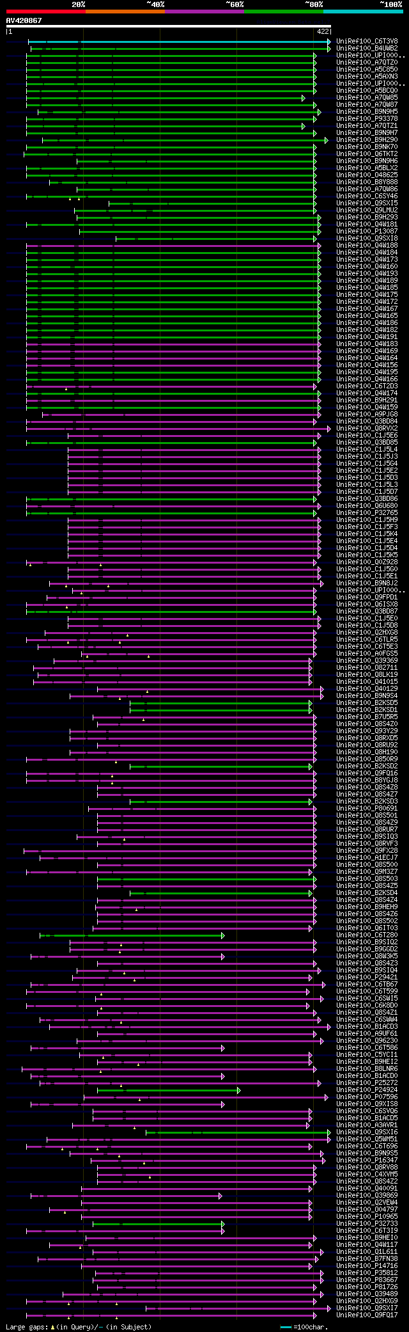Viewport: 409px width, 1332px height.
Task: Click the query end position 422
Action: [323, 31]
